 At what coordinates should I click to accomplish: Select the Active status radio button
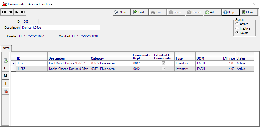237,24
